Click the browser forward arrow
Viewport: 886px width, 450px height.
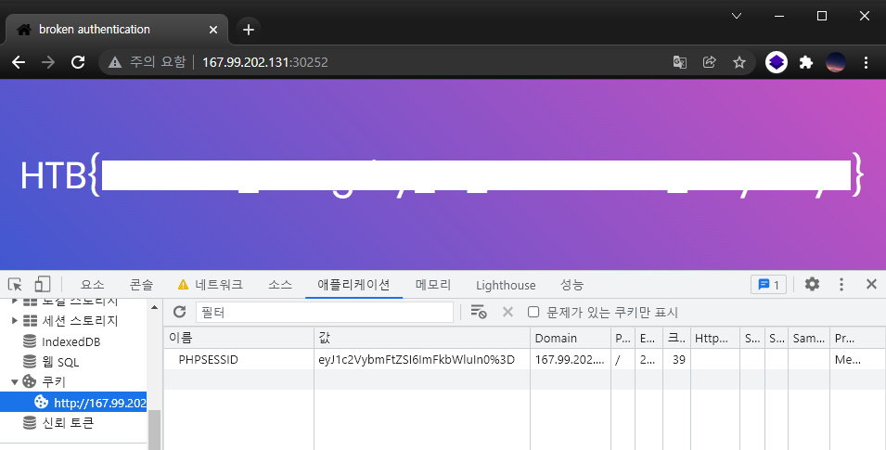48,62
